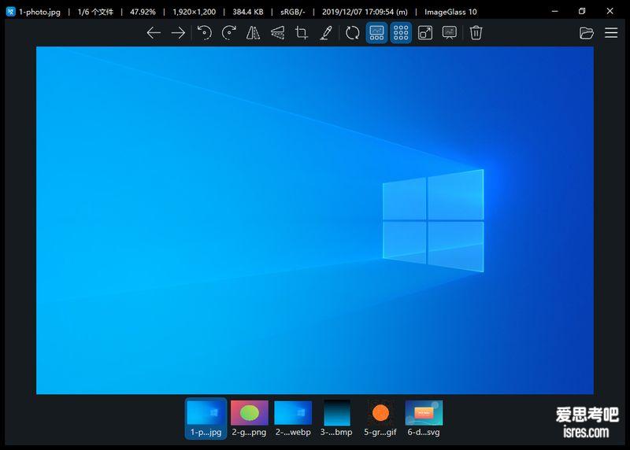Select the 3-...bmp thumbnail
This screenshot has height=450, width=630.
click(337, 419)
